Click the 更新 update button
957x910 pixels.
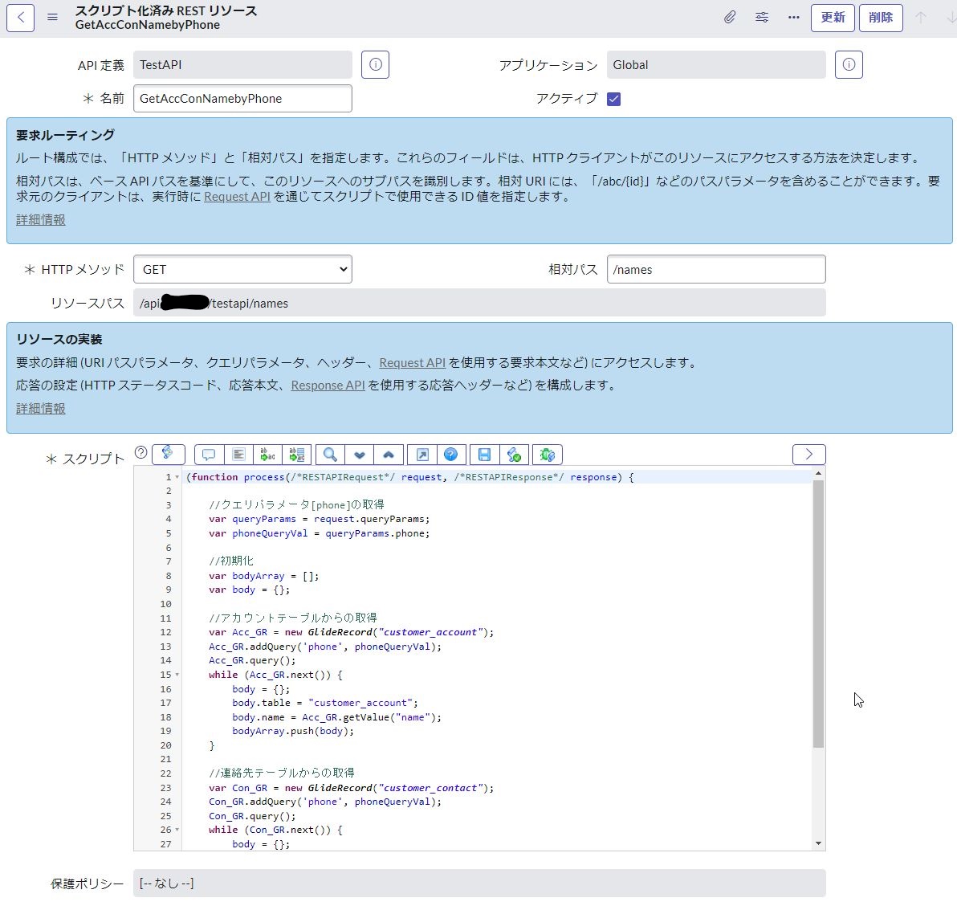tap(833, 17)
